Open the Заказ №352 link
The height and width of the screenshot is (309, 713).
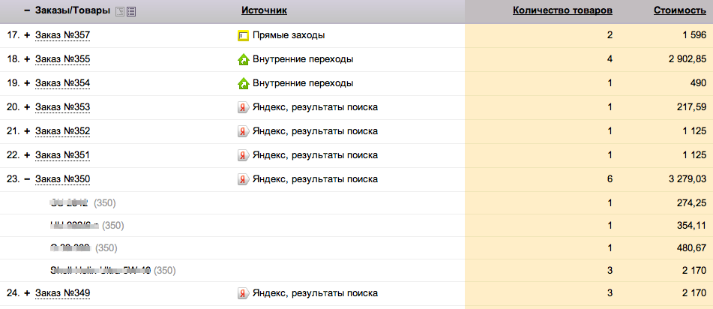63,131
